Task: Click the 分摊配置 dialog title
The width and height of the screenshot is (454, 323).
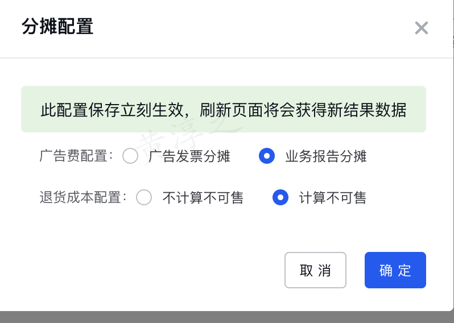Action: (x=57, y=26)
